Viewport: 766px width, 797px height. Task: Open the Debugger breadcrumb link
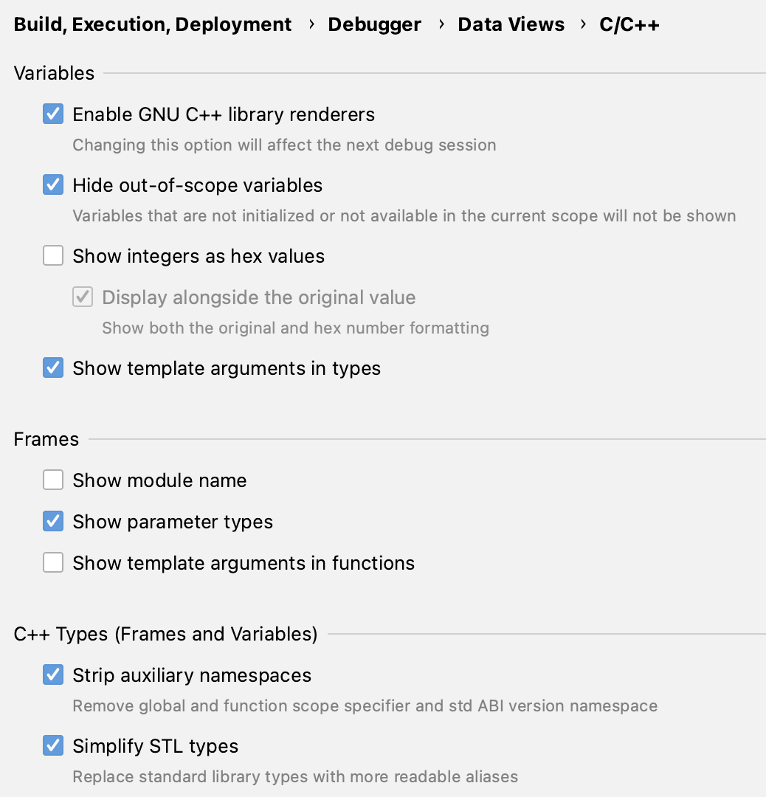pyautogui.click(x=374, y=24)
